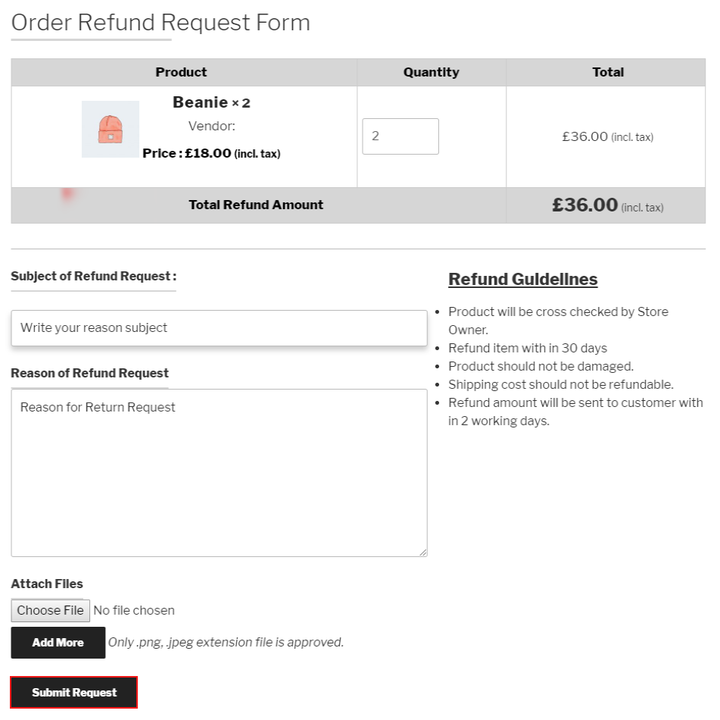The height and width of the screenshot is (720, 720).
Task: Click the No file chosen text
Action: pyautogui.click(x=134, y=610)
